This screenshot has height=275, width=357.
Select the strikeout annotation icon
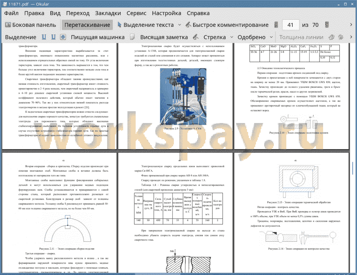point(63,37)
